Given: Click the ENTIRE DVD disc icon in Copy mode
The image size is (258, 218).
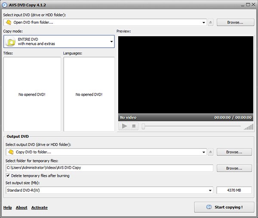Looking at the screenshot, I should [x=10, y=42].
